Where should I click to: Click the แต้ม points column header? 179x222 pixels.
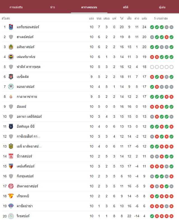(x=144, y=18)
